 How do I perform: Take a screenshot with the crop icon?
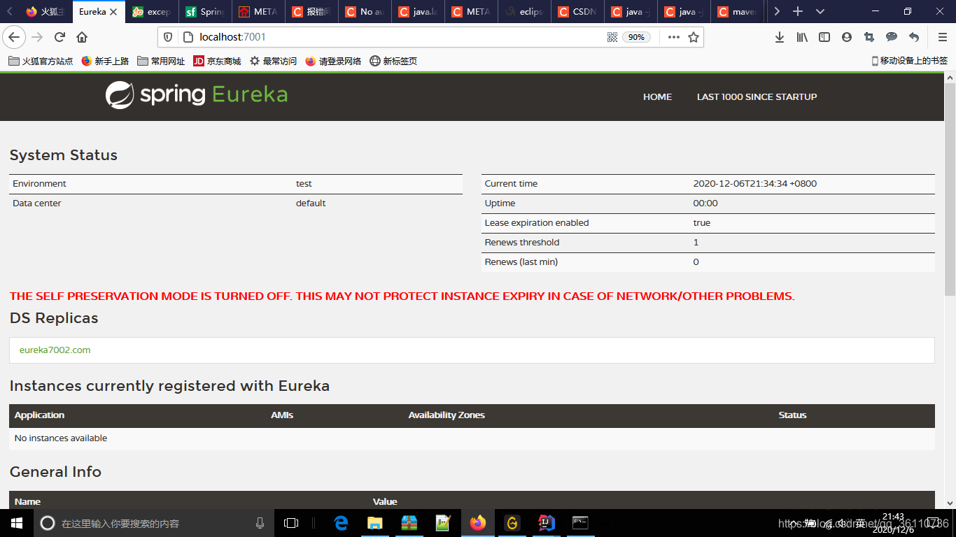[x=869, y=37]
